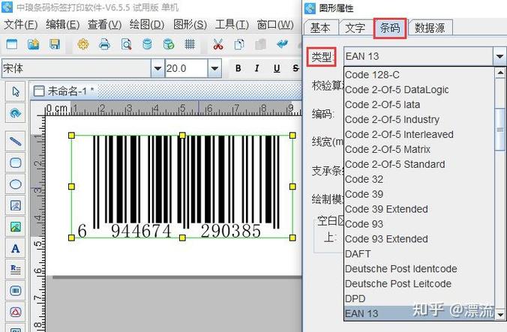The width and height of the screenshot is (507, 332).
Task: Click the print icon
Action: [x=104, y=44]
